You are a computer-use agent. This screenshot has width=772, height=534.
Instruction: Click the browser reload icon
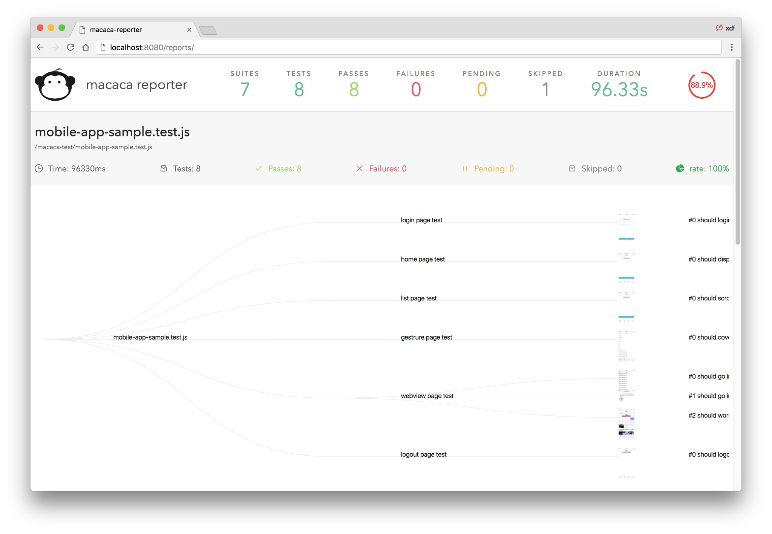(70, 47)
